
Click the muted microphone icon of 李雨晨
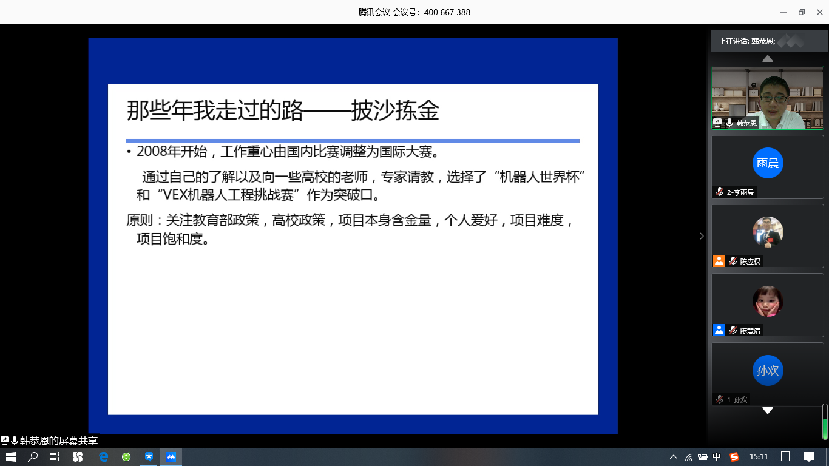point(719,192)
